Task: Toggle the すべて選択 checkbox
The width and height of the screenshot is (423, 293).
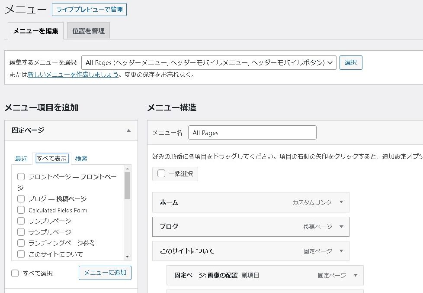Action: click(x=15, y=273)
